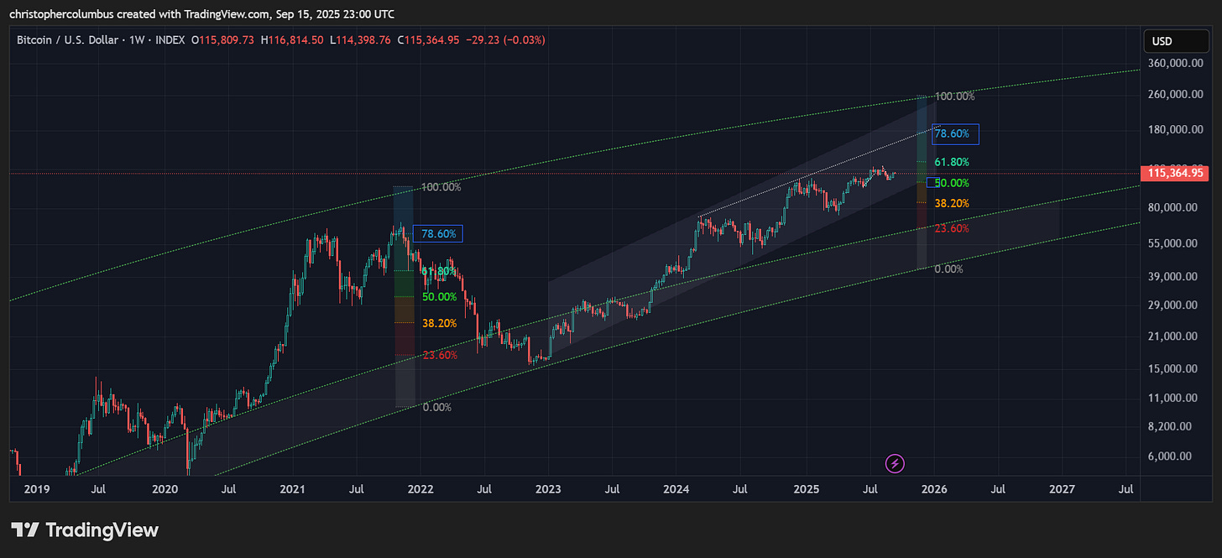Click the green 50.00% label near 2022

(x=440, y=297)
